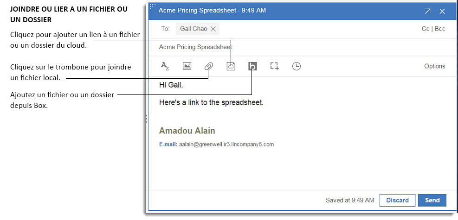The height and width of the screenshot is (220, 458).
Task: Click the clock icon in the toolbar
Action: (x=296, y=66)
